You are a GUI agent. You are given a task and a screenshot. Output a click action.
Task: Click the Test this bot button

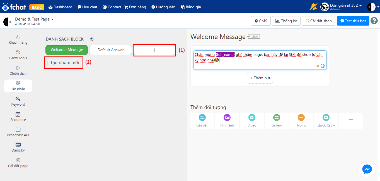[353, 21]
